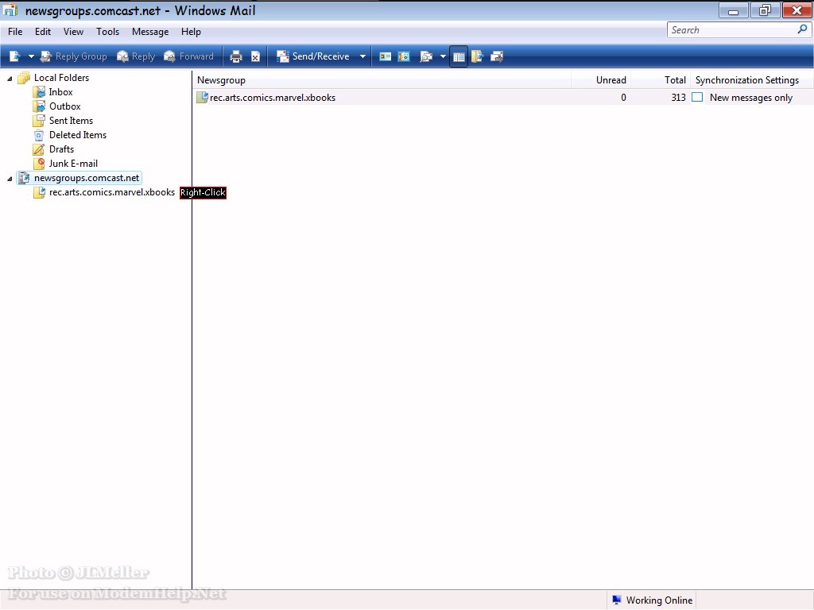Click the Headers icon at toolbar end
Screen dimensions: 814x610
pos(497,56)
